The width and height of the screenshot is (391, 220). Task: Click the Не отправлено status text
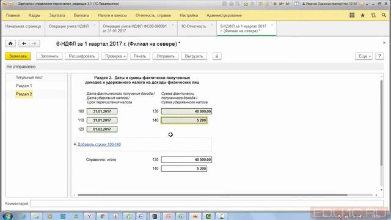tap(21, 67)
